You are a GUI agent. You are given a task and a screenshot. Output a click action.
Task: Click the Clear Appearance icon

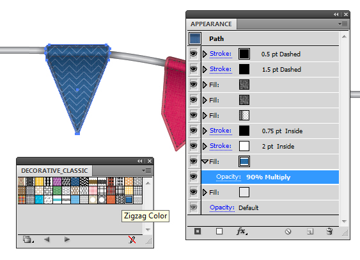point(288,231)
